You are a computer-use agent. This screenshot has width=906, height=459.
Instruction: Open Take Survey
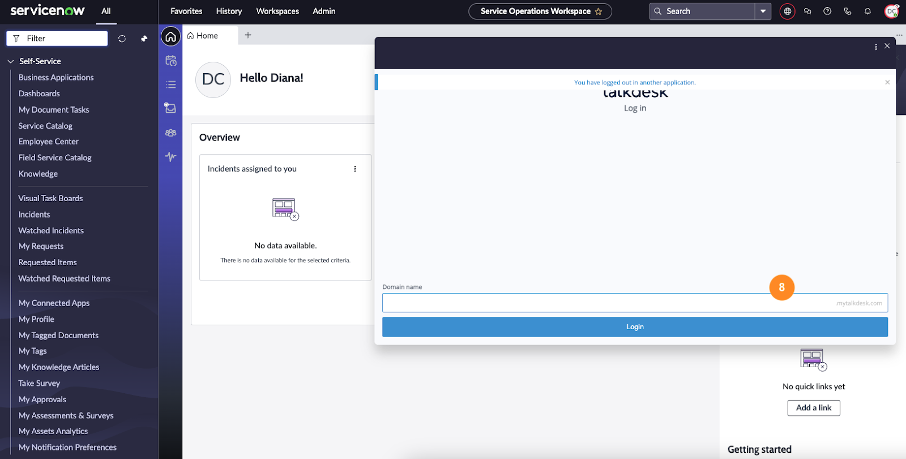click(x=39, y=384)
